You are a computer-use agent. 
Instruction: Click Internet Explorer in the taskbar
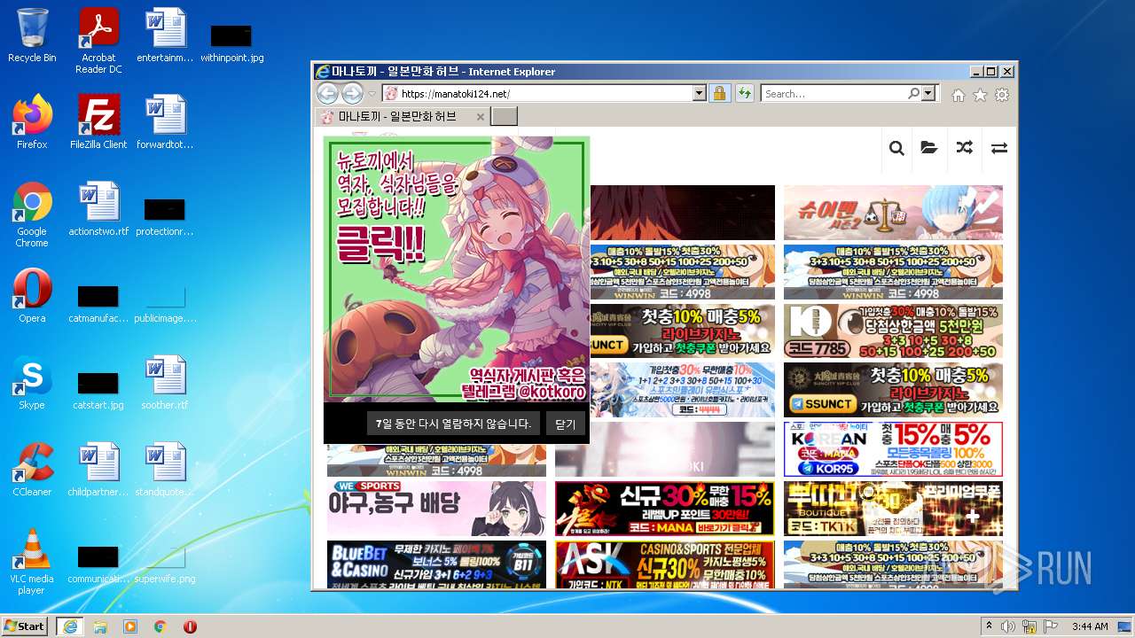tap(69, 626)
